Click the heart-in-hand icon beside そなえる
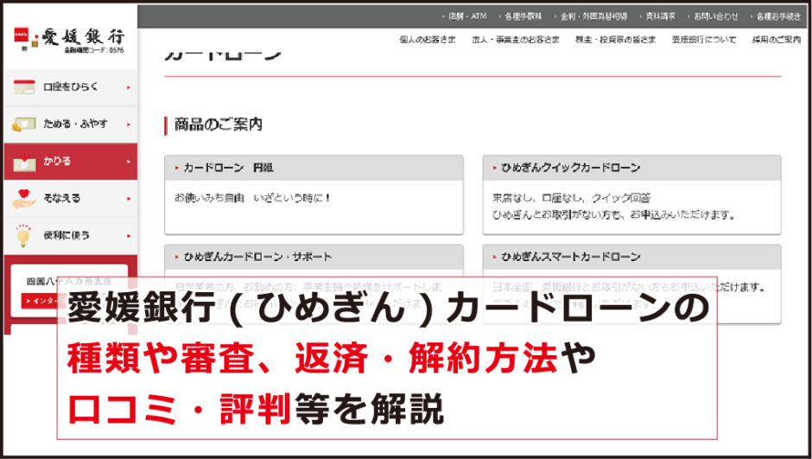 pos(23,199)
